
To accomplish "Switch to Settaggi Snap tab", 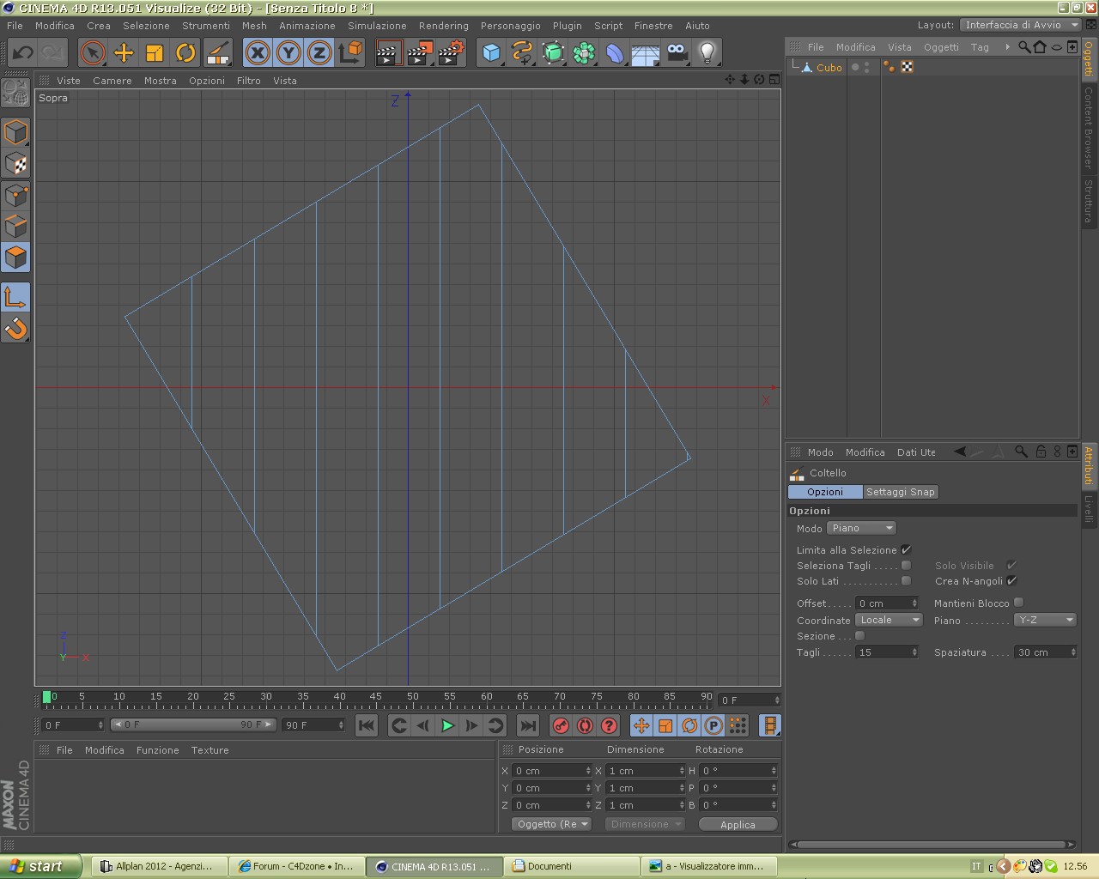I will [x=900, y=492].
